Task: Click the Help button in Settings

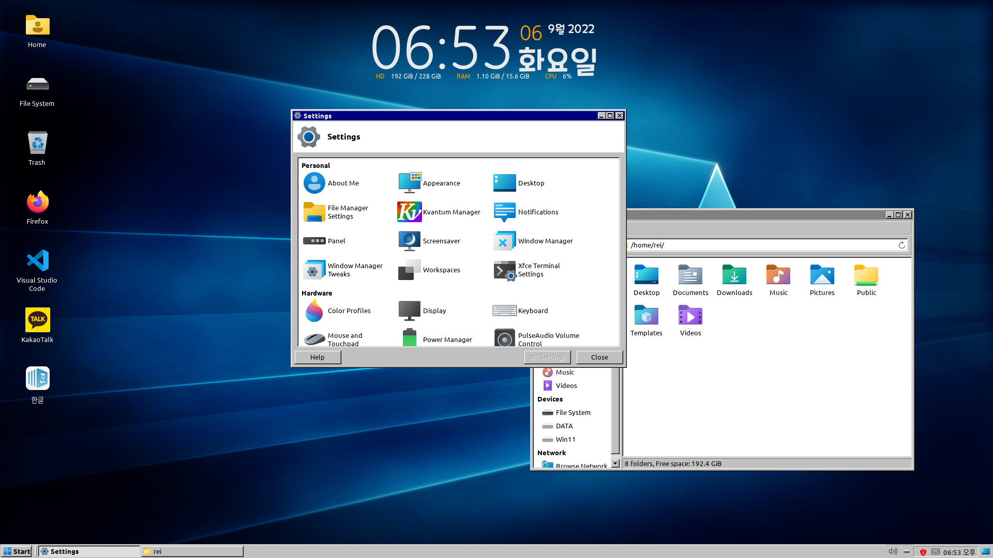Action: [x=318, y=357]
